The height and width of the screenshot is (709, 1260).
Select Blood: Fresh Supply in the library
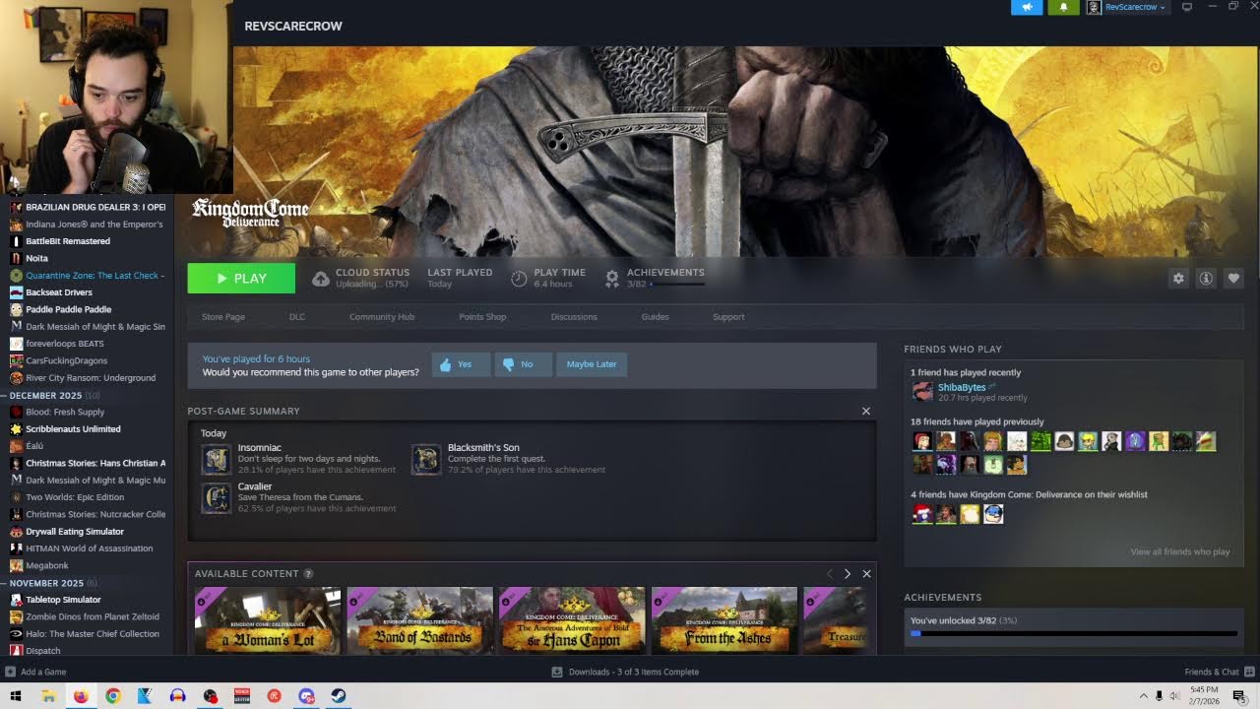[65, 412]
